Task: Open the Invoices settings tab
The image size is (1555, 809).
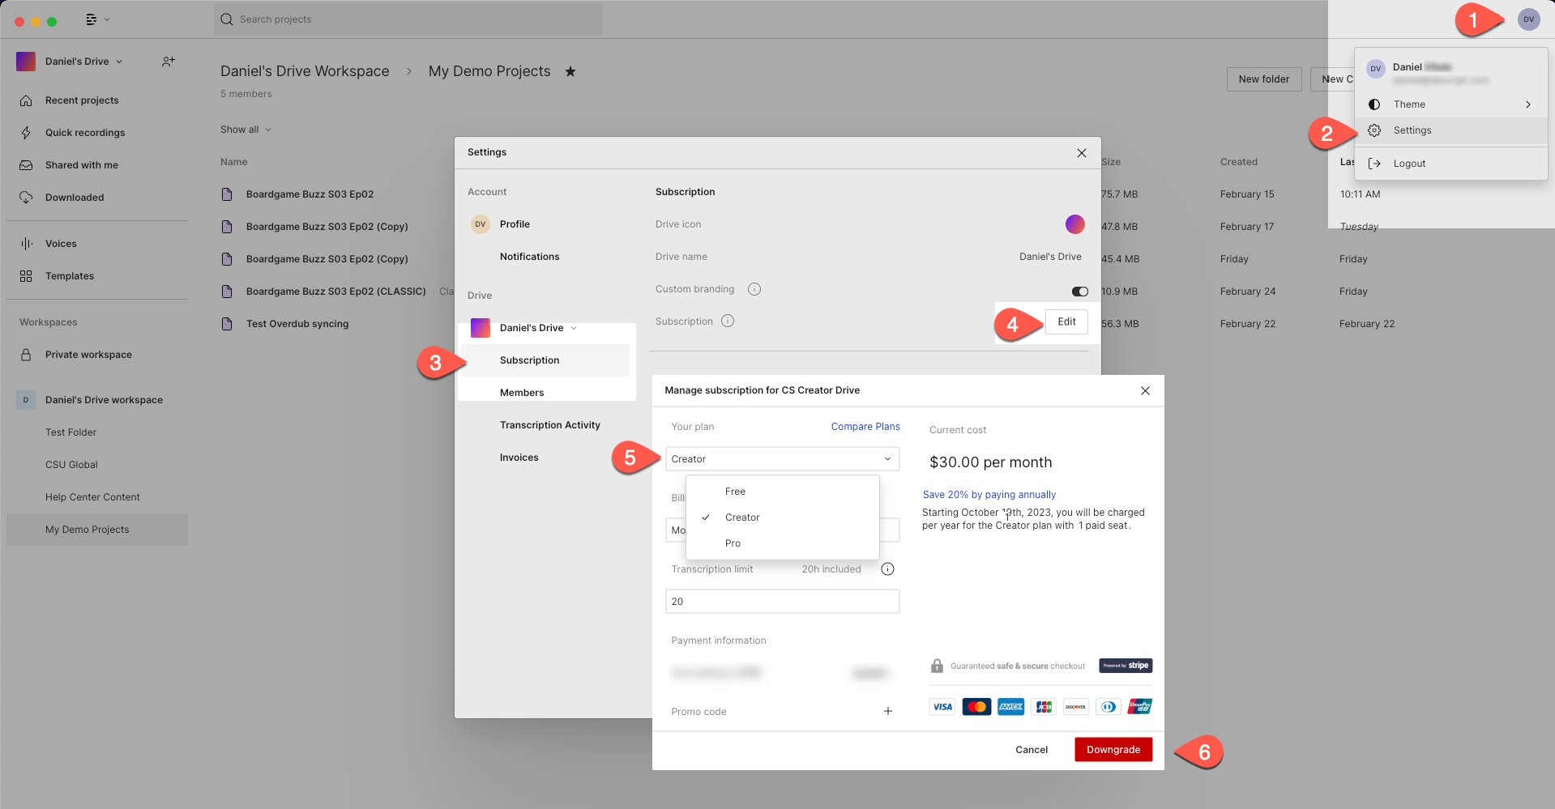Action: coord(519,458)
